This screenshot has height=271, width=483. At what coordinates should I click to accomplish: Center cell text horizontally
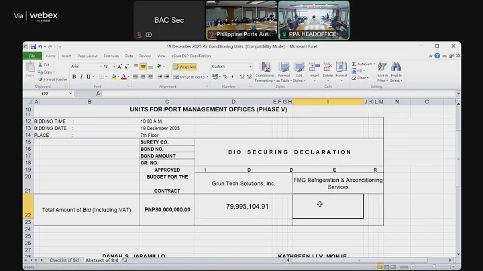(143, 76)
